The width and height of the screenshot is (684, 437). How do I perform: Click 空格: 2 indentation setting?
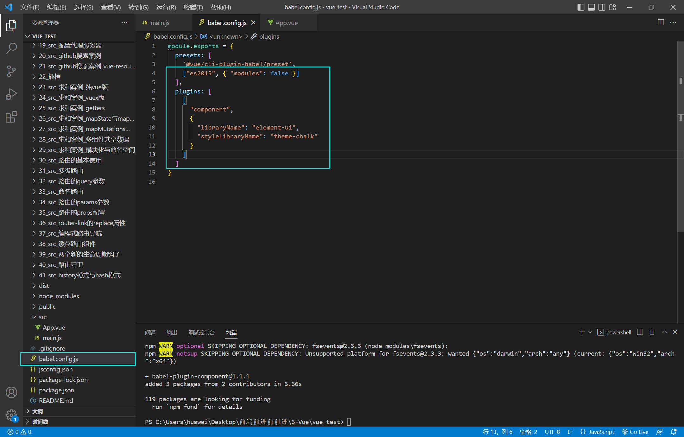coord(529,432)
